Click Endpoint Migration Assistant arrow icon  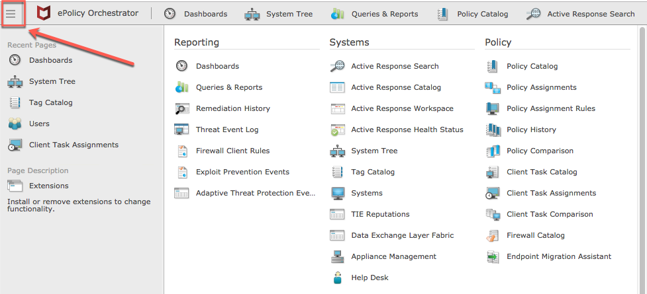coord(492,256)
